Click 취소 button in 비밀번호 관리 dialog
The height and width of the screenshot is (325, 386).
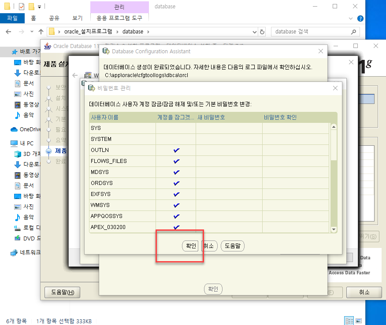click(x=209, y=246)
